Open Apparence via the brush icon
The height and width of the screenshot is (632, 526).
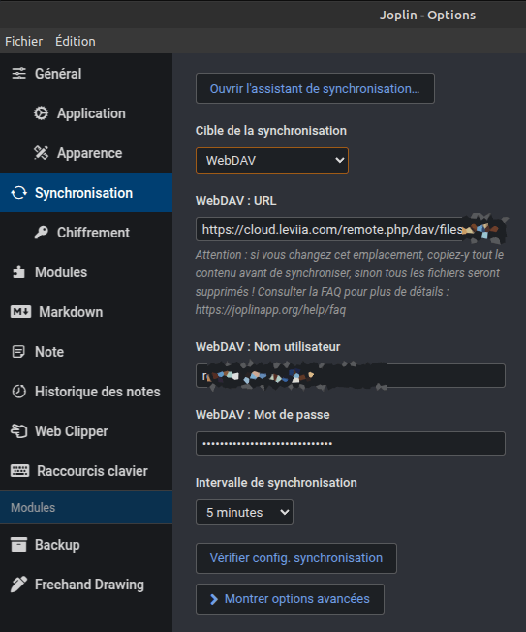click(x=41, y=153)
